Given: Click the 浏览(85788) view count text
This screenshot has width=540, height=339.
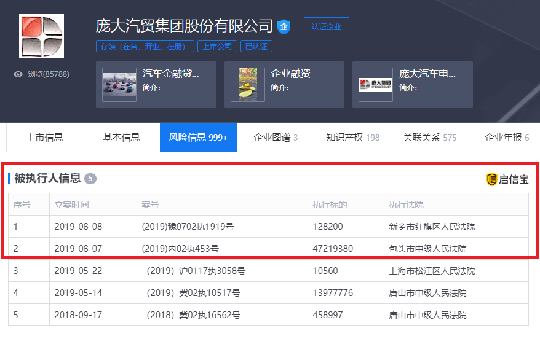Looking at the screenshot, I should (x=49, y=74).
